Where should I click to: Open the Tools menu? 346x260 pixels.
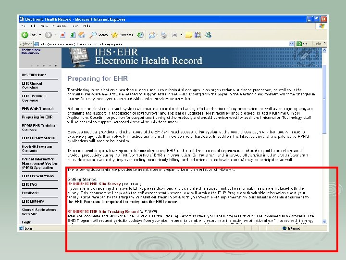75,26
